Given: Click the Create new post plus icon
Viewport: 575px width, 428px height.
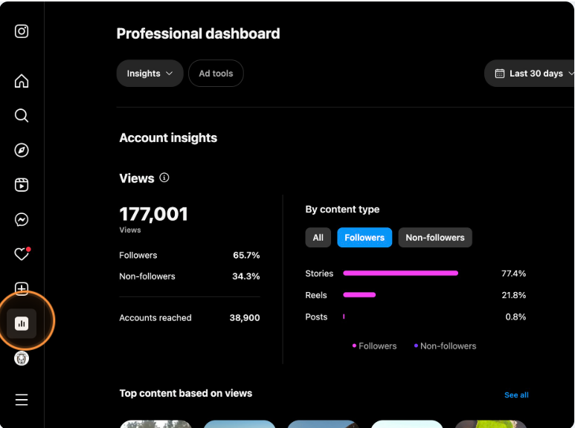Looking at the screenshot, I should tap(22, 289).
